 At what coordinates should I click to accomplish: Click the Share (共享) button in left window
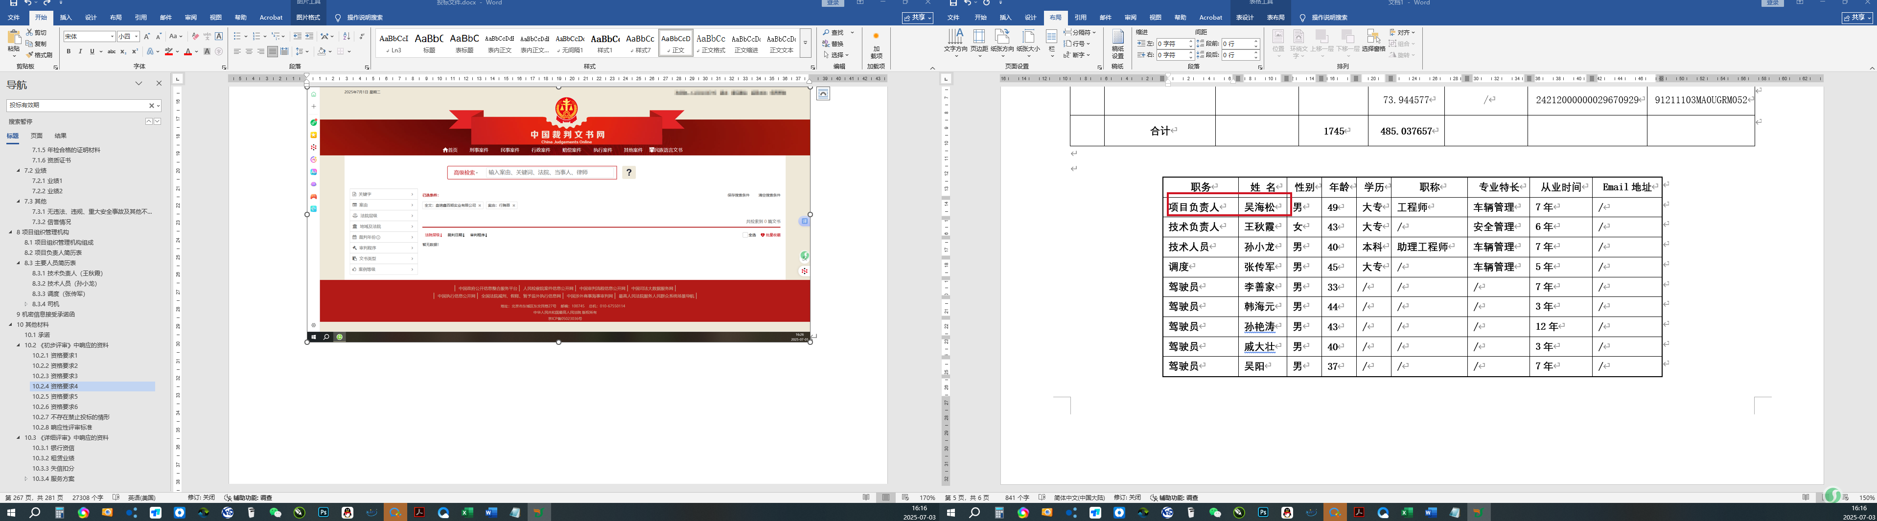[x=917, y=18]
